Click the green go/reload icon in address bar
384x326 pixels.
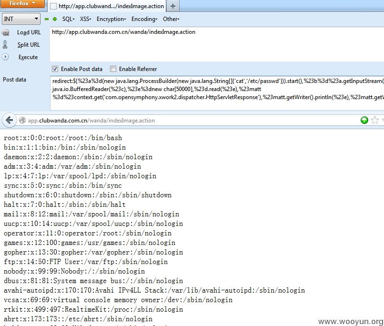tap(364, 120)
